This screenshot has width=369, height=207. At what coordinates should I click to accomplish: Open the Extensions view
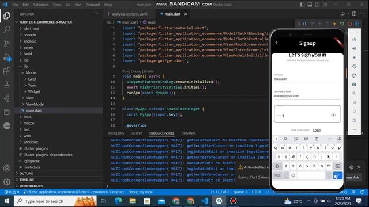tap(7, 71)
